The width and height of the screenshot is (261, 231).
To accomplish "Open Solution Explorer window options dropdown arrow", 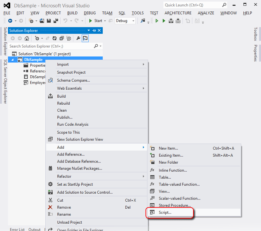I will (89, 30).
